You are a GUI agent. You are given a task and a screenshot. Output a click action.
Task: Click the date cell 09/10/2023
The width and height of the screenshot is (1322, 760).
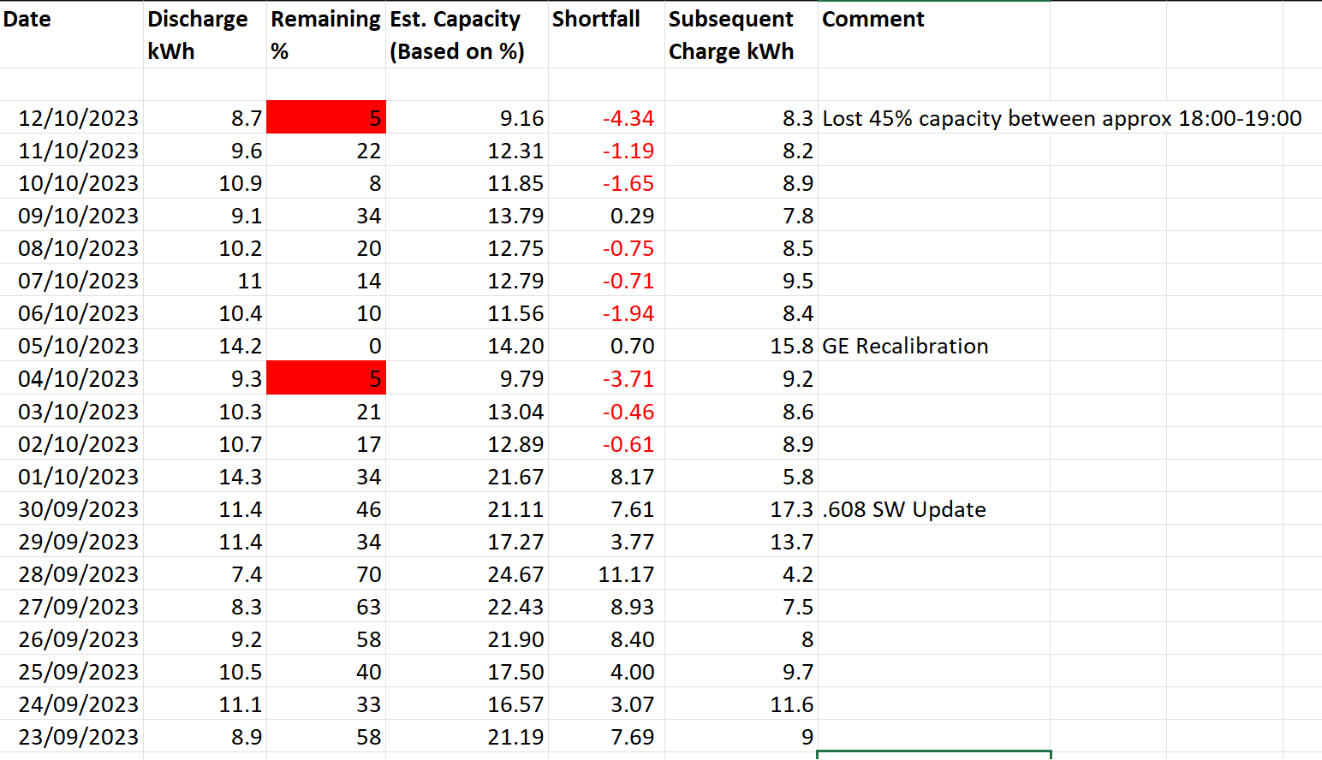click(x=72, y=216)
